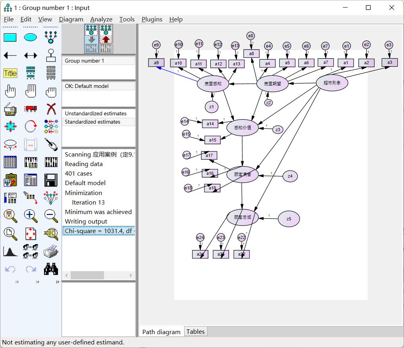Click OK: Default model entry
404x348 pixels.
pos(87,86)
